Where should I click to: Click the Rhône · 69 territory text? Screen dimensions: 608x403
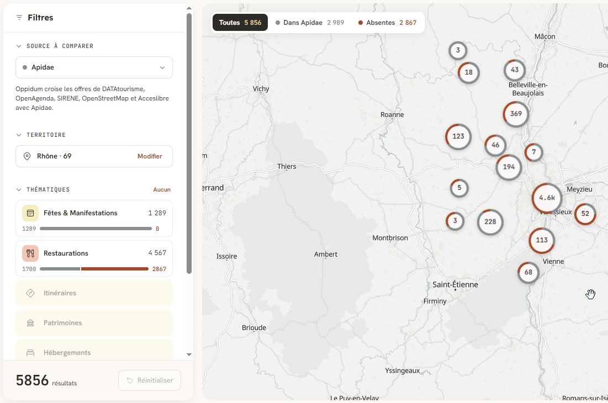tap(54, 156)
